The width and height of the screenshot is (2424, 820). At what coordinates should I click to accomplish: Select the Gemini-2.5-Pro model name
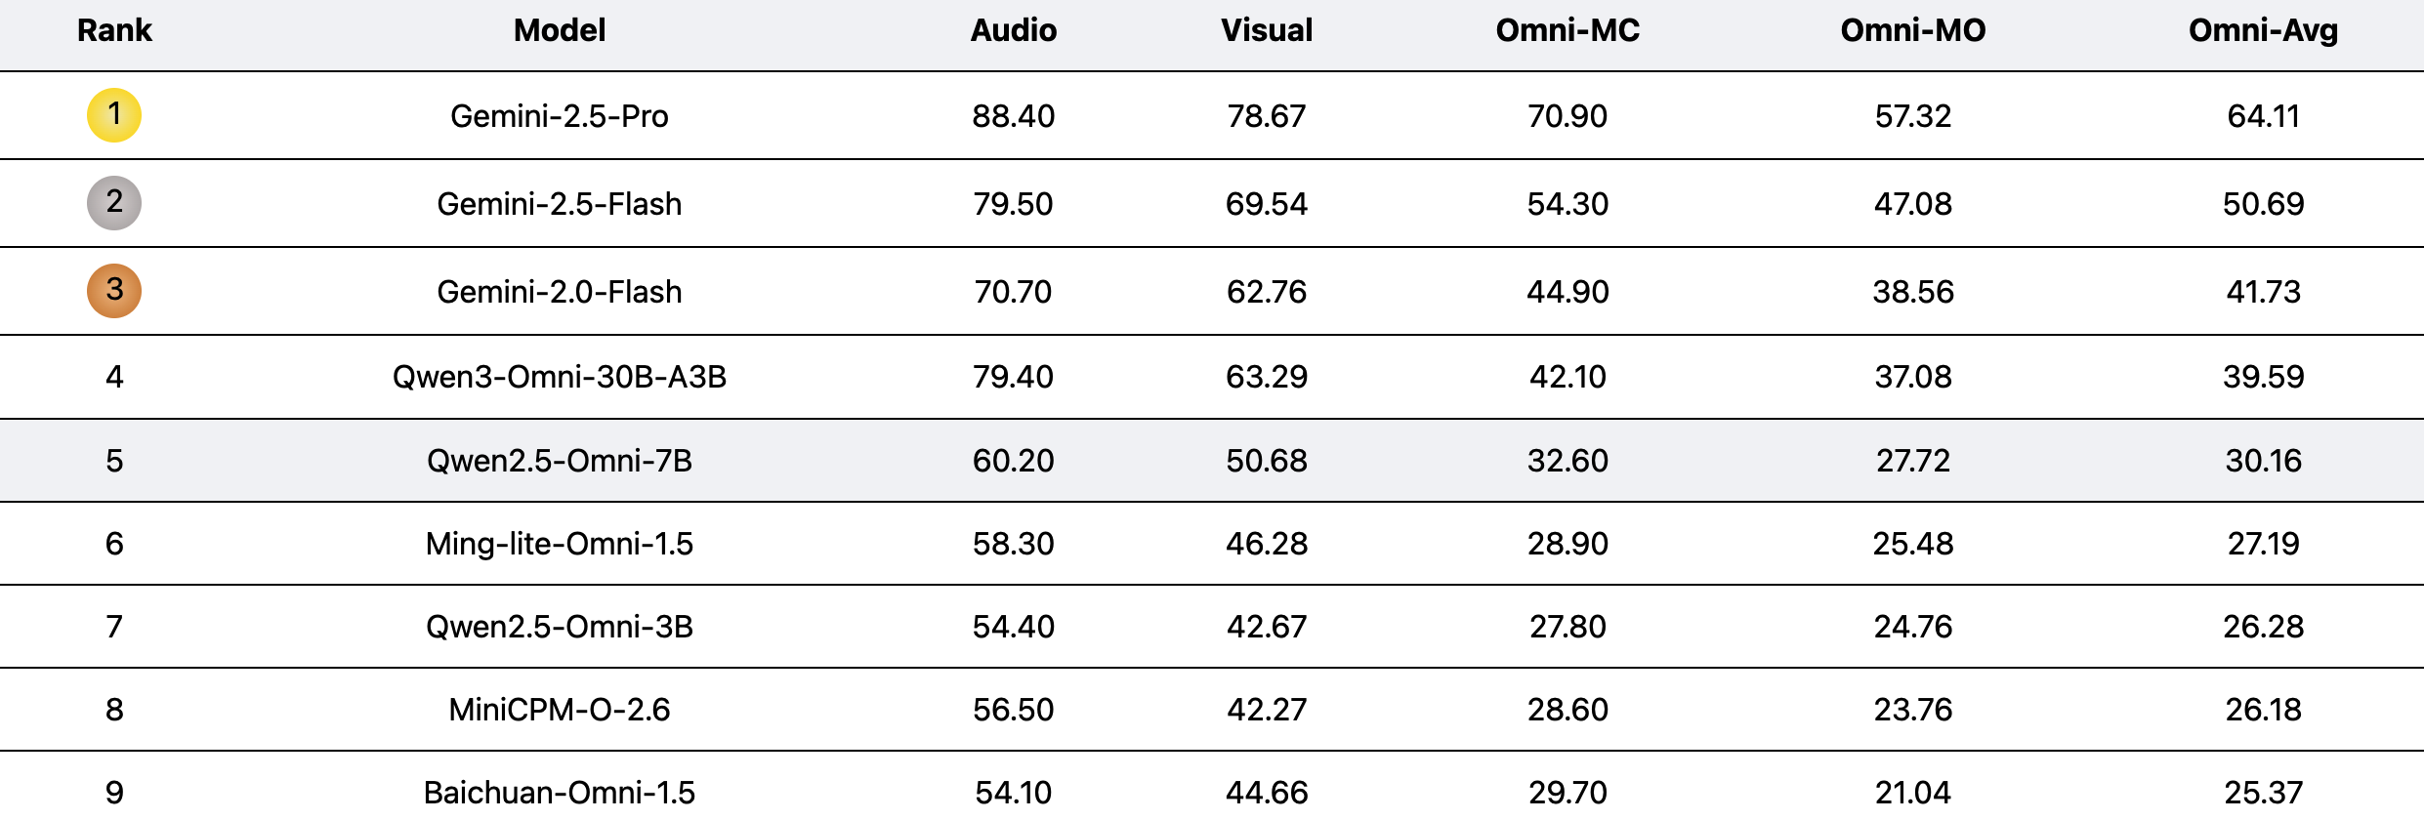click(560, 117)
